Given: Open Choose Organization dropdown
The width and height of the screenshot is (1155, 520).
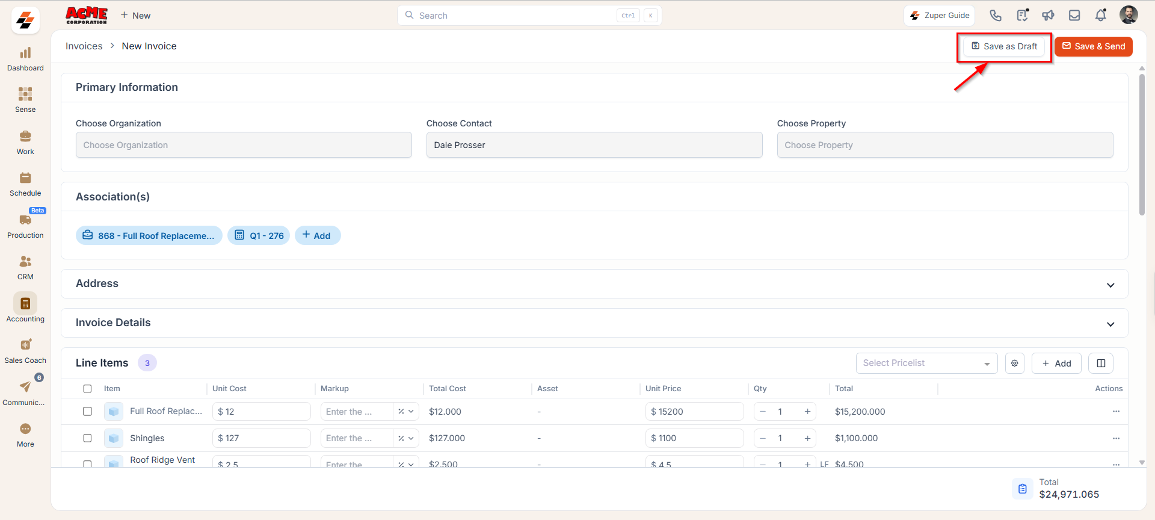Looking at the screenshot, I should pos(244,145).
